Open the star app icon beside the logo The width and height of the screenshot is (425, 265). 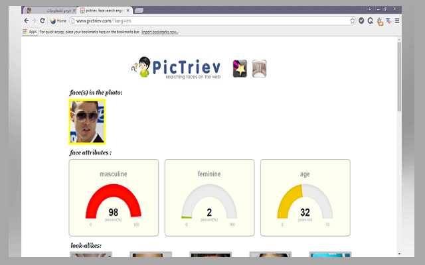pos(240,68)
